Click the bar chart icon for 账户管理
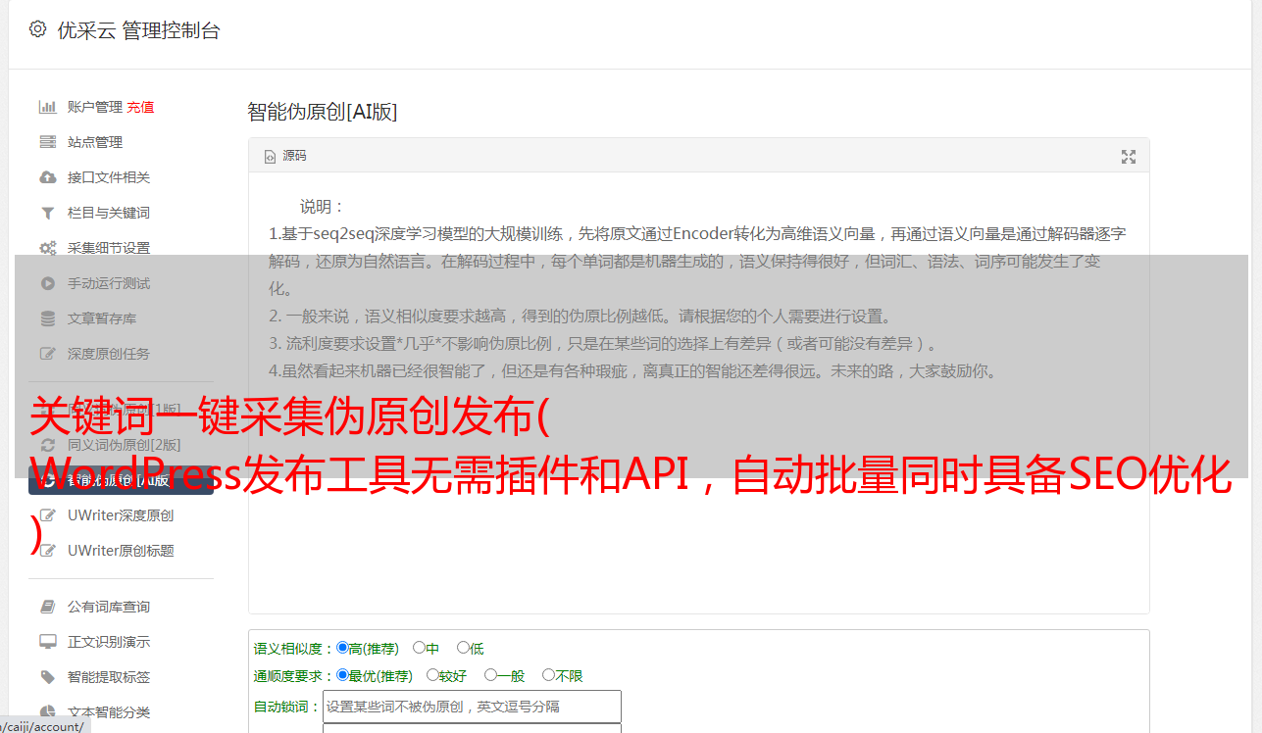The width and height of the screenshot is (1262, 733). [x=47, y=107]
